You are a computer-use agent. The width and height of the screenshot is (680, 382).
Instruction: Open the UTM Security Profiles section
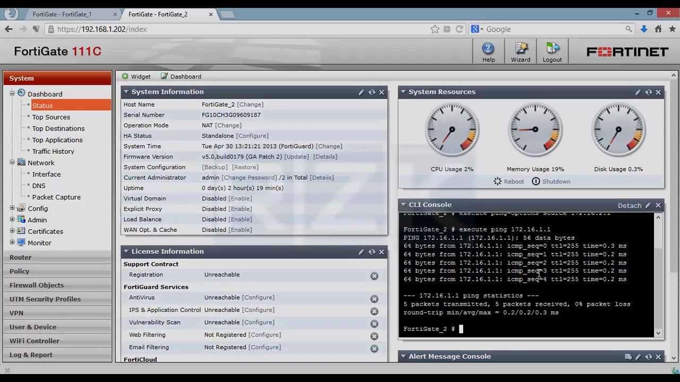tap(57, 299)
